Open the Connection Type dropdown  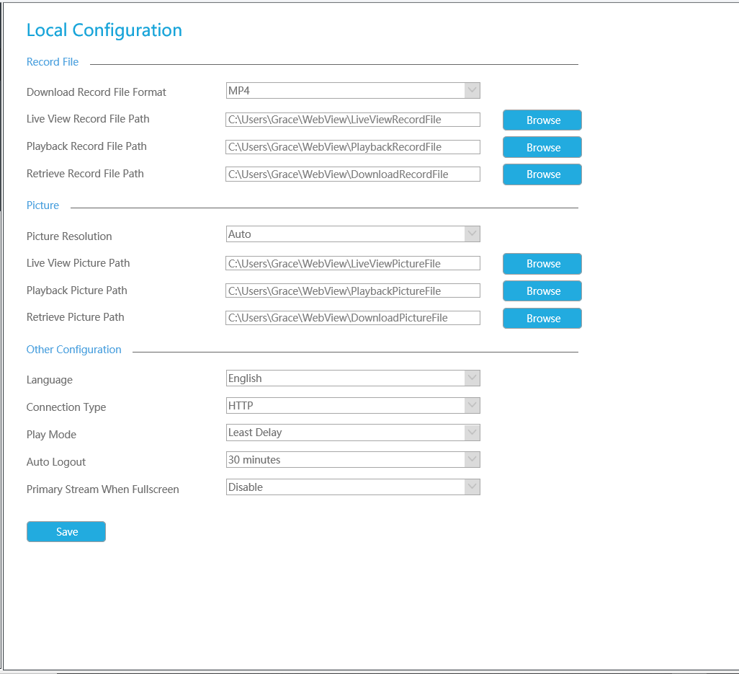click(x=472, y=405)
